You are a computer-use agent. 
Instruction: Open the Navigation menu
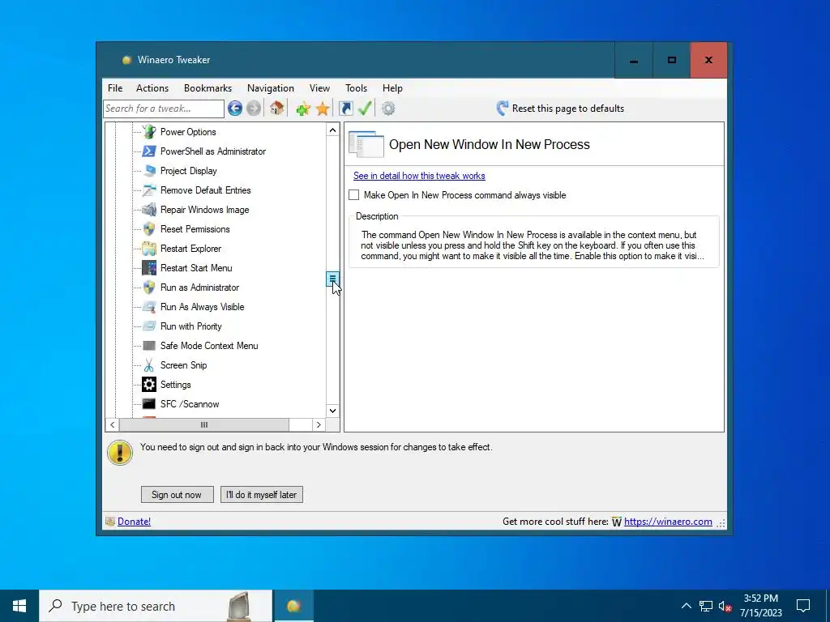pyautogui.click(x=271, y=88)
